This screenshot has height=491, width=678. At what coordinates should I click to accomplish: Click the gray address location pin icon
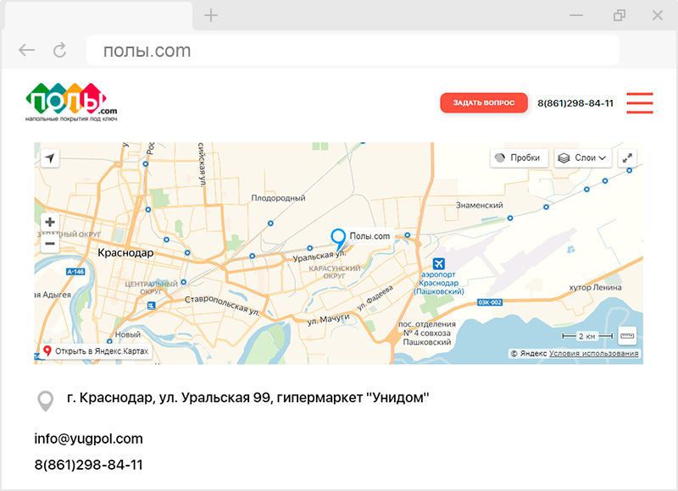tap(46, 401)
